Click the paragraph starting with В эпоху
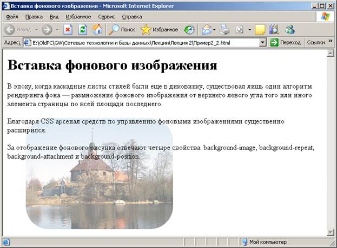The width and height of the screenshot is (337, 248). (160, 95)
